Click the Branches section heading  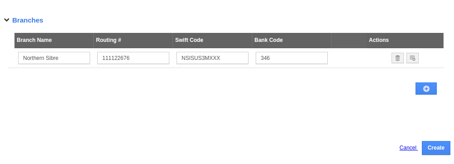click(x=28, y=20)
